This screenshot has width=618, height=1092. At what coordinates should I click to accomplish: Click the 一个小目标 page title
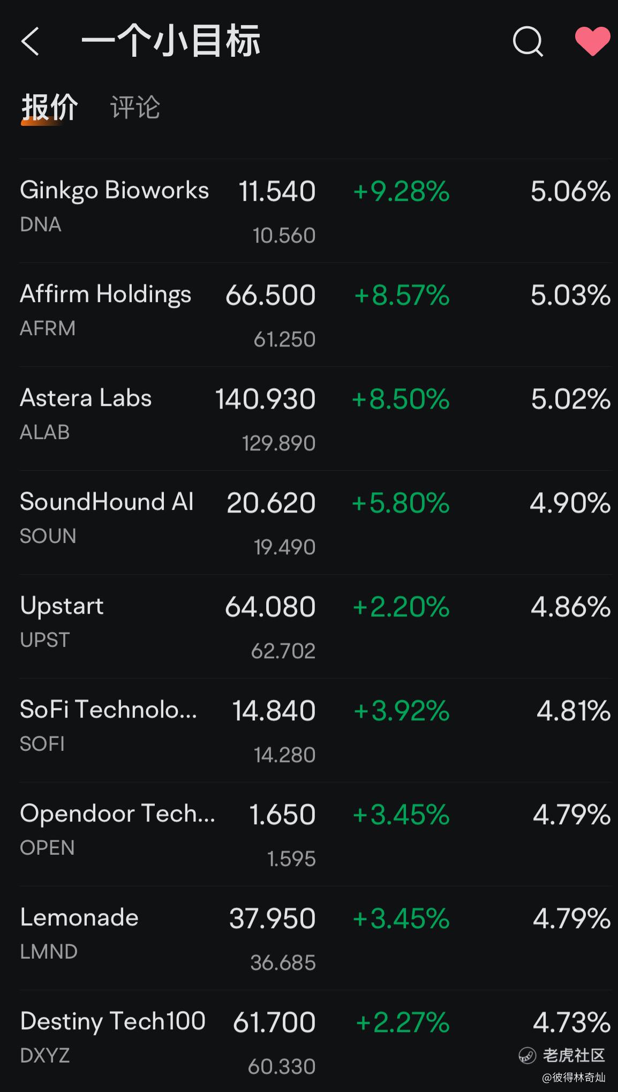click(x=171, y=41)
